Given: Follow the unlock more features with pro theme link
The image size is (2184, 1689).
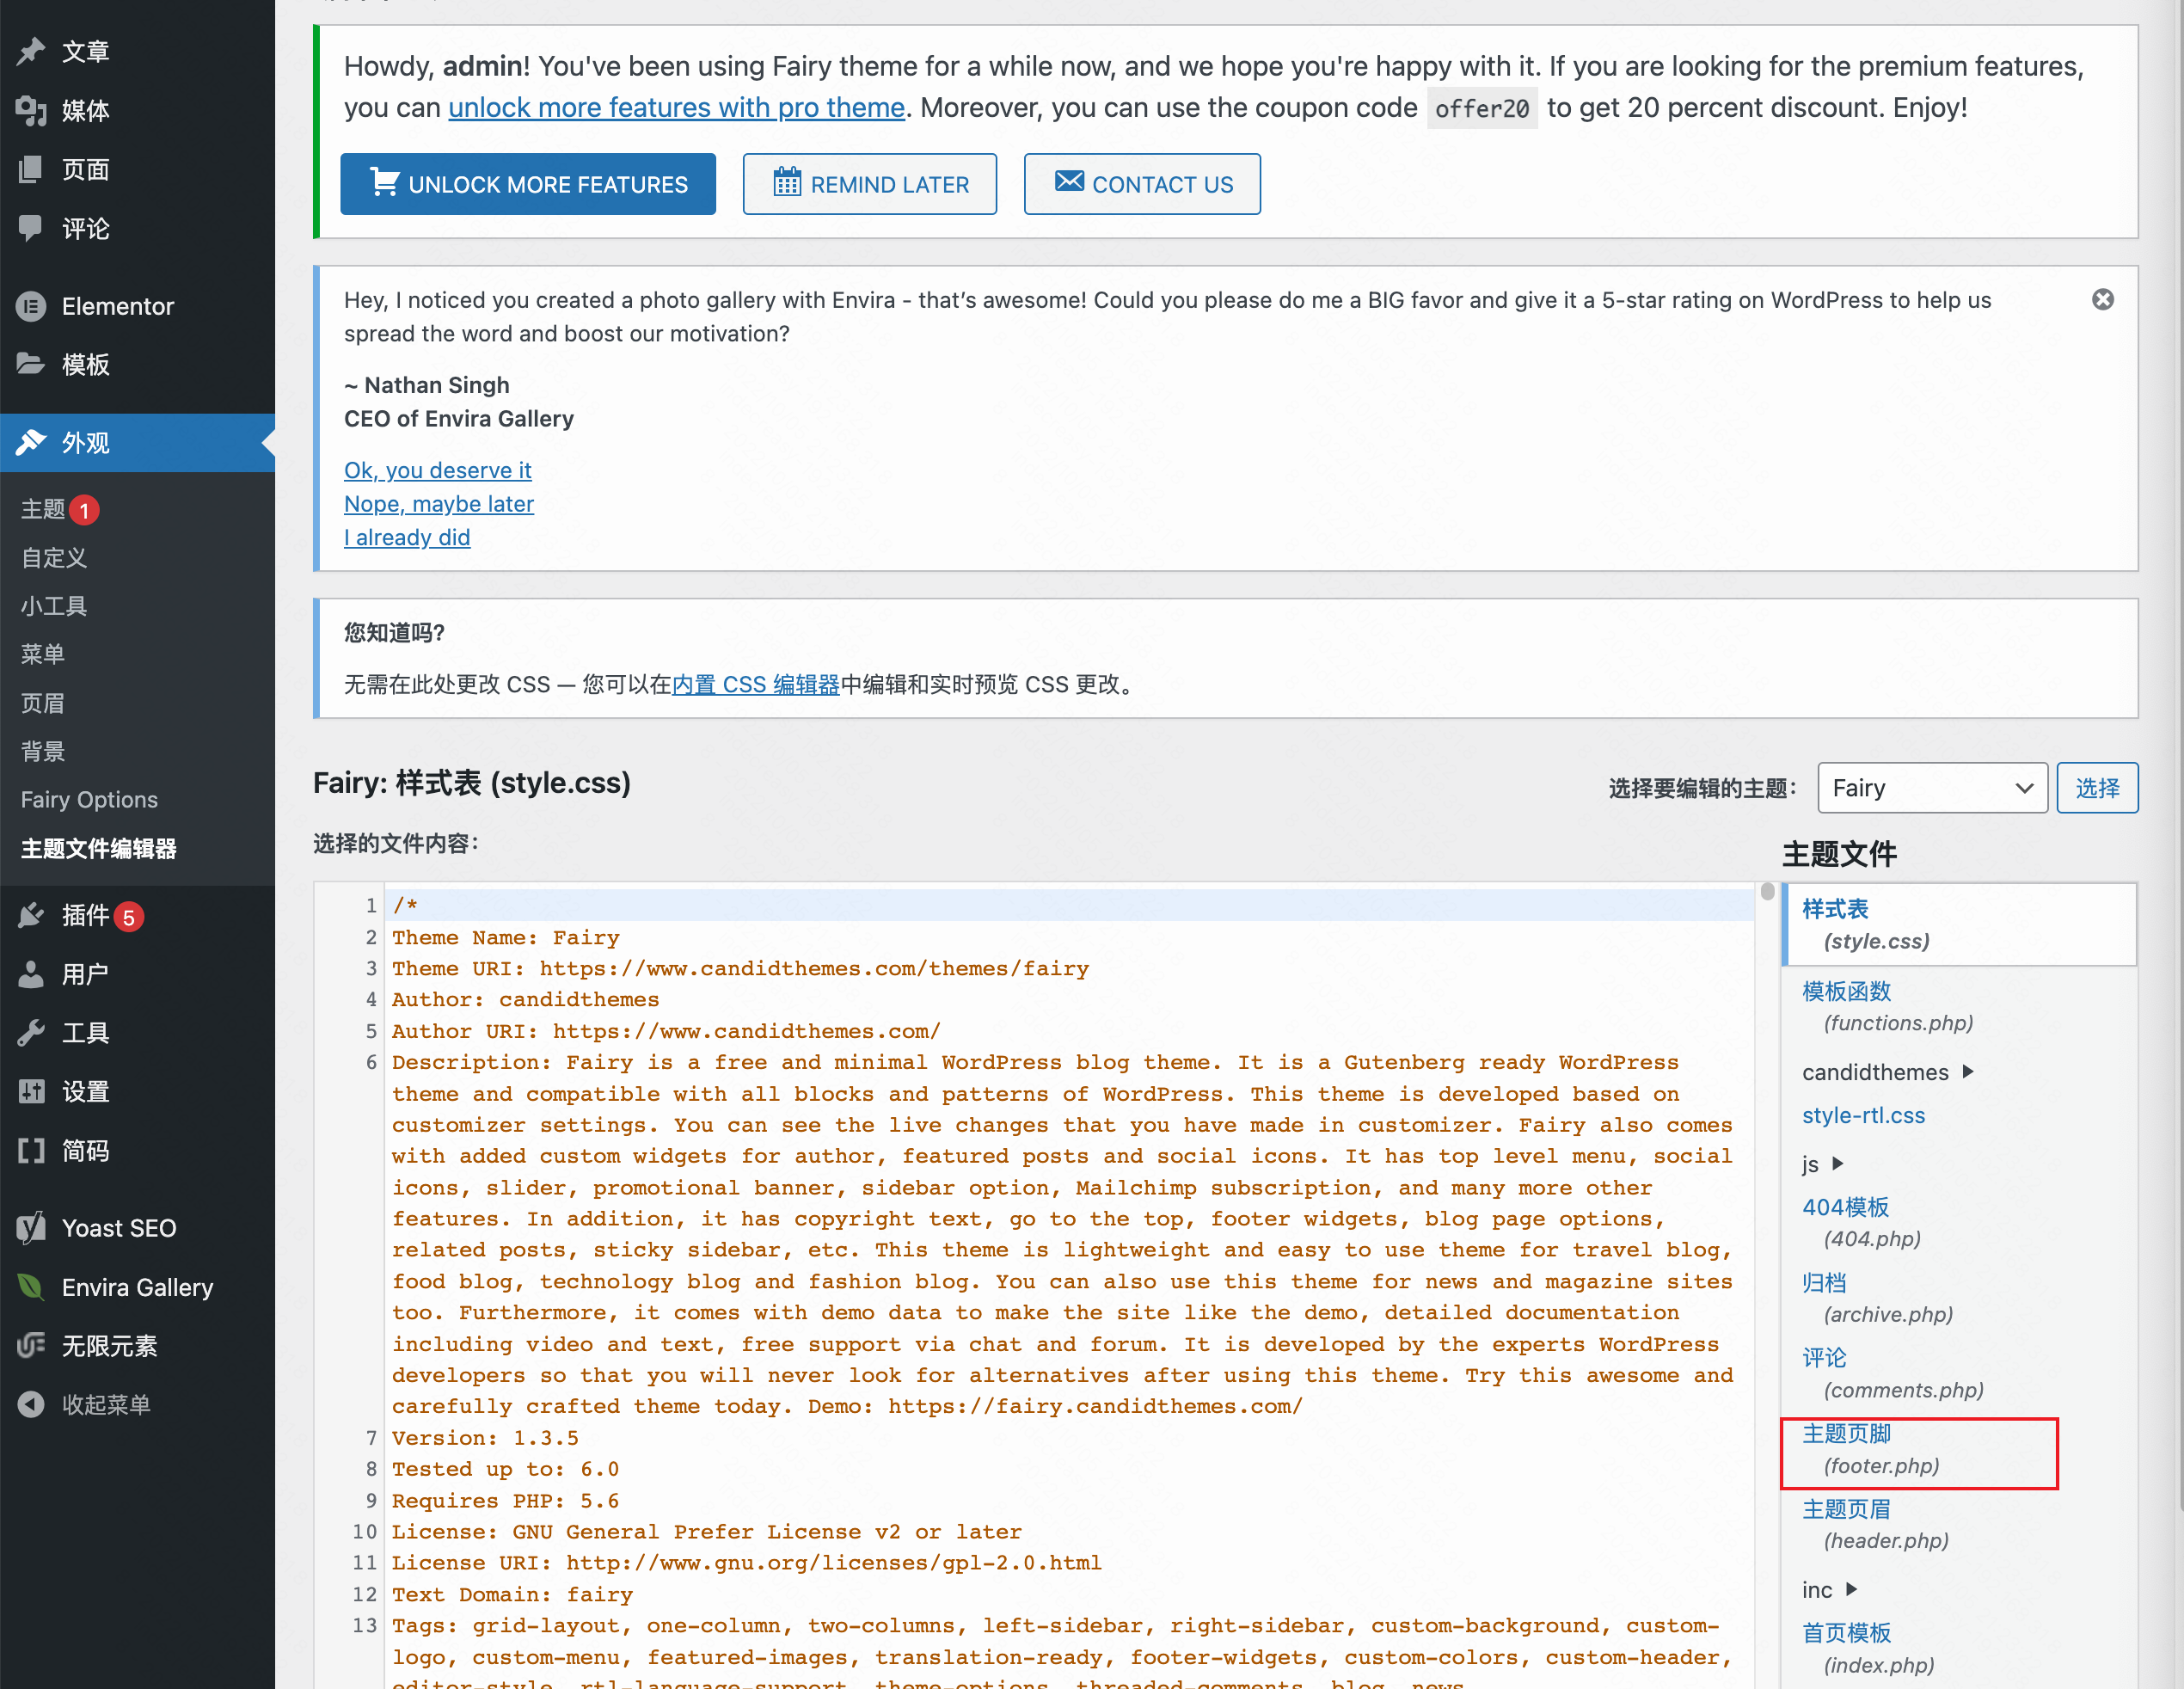Looking at the screenshot, I should coord(676,108).
